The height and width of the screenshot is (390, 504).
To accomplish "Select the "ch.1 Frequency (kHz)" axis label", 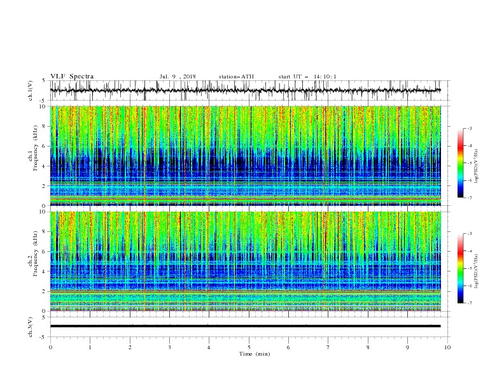I will point(33,148).
